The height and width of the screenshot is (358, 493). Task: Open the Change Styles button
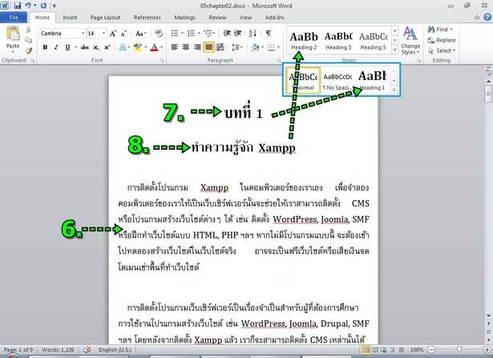(410, 41)
